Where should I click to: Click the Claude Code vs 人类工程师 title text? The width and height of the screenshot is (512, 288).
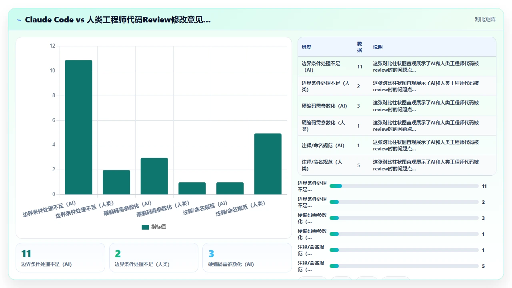[118, 20]
